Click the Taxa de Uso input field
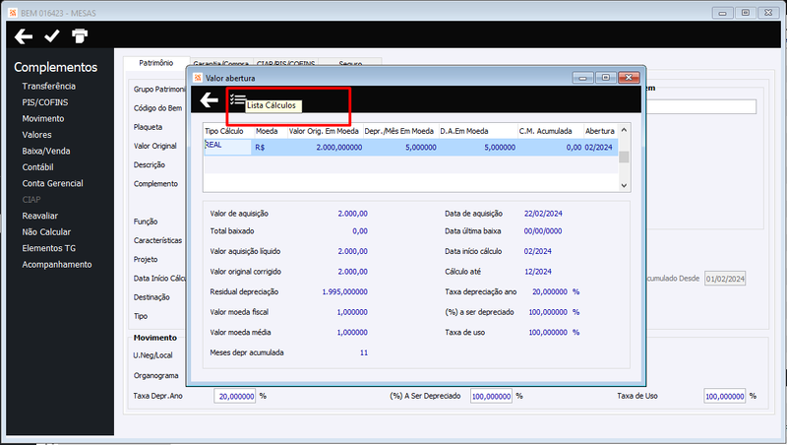The height and width of the screenshot is (445, 787). (724, 396)
